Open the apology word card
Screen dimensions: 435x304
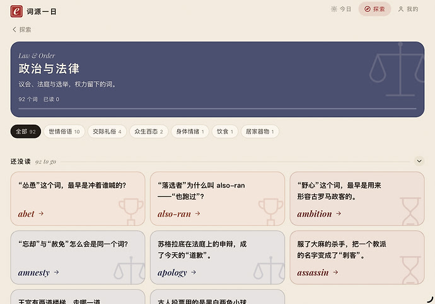pyautogui.click(x=217, y=257)
